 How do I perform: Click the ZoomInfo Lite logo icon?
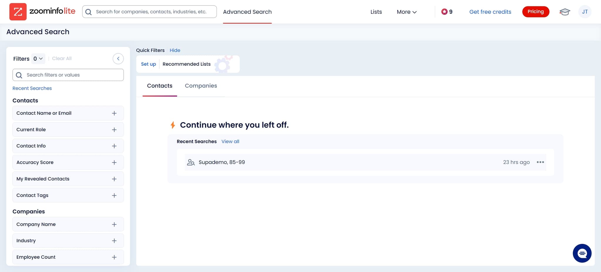tap(18, 12)
